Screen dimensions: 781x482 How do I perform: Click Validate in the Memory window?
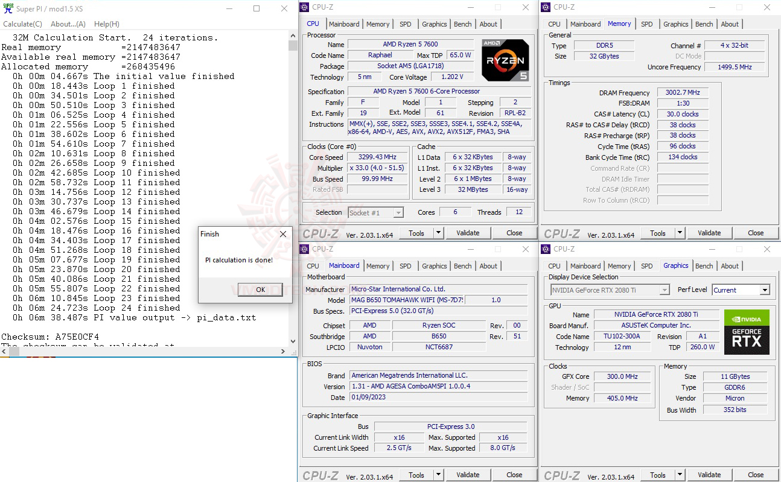709,233
